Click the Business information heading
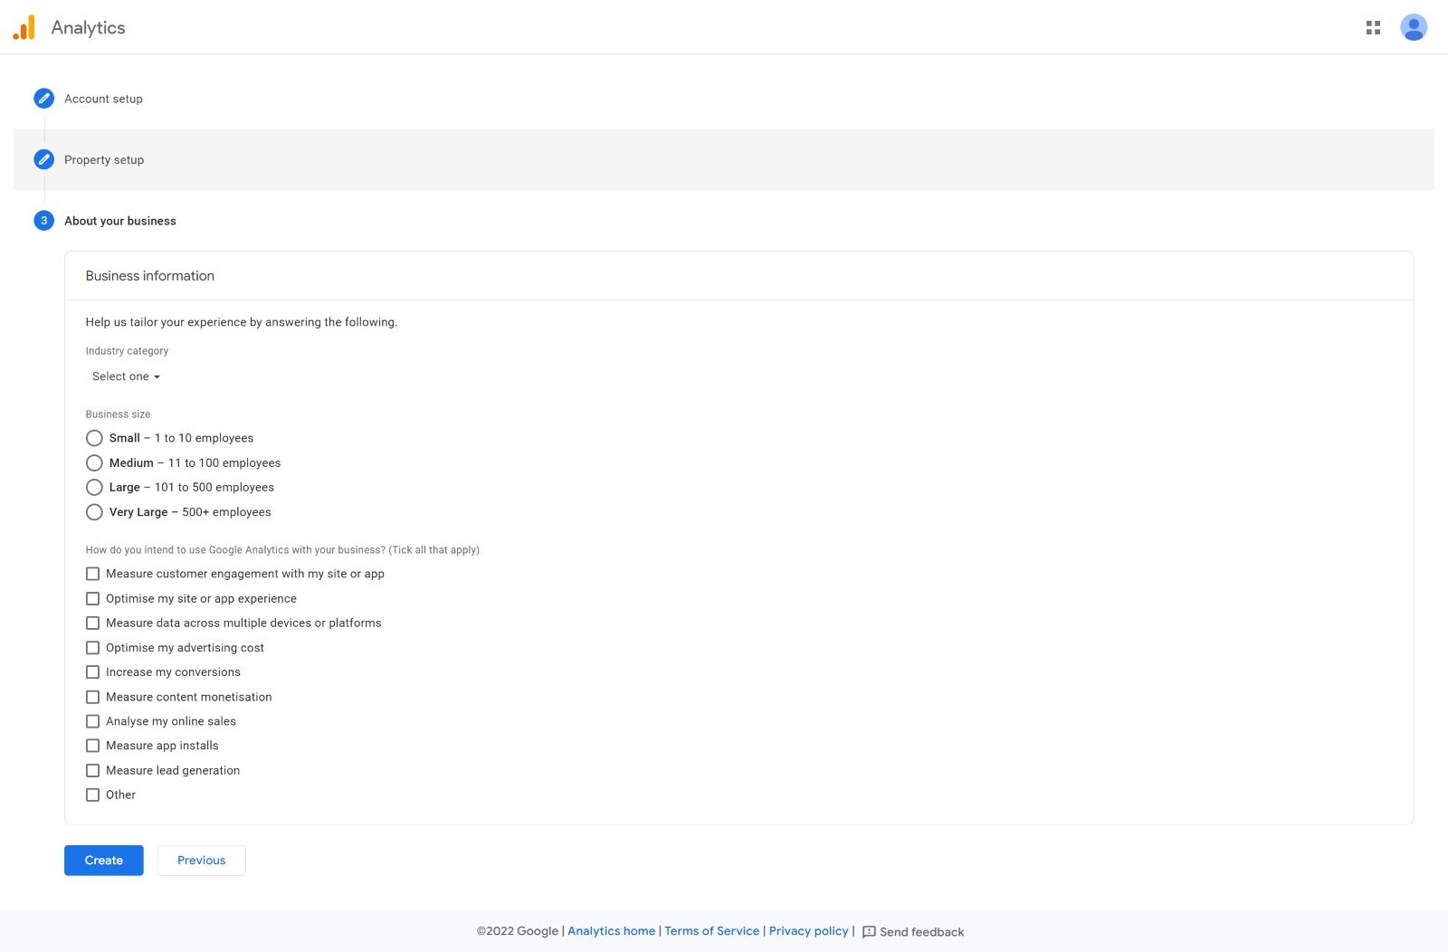 tap(150, 276)
